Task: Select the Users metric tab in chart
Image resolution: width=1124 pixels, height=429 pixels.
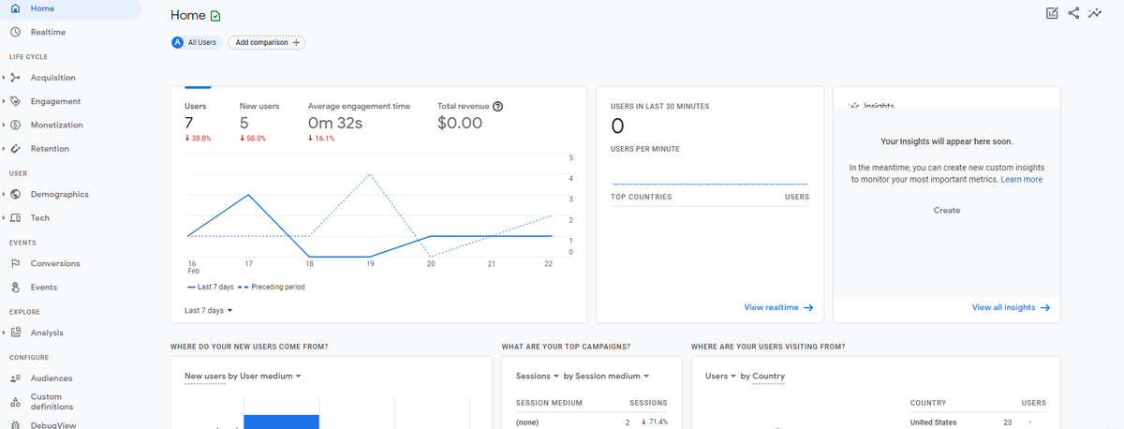Action: pyautogui.click(x=198, y=120)
